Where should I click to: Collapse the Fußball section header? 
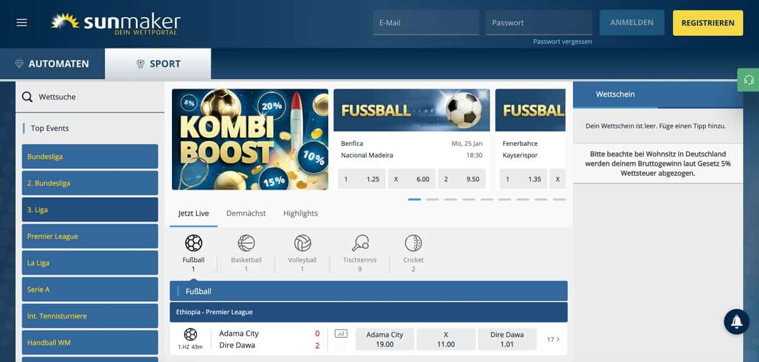(369, 291)
